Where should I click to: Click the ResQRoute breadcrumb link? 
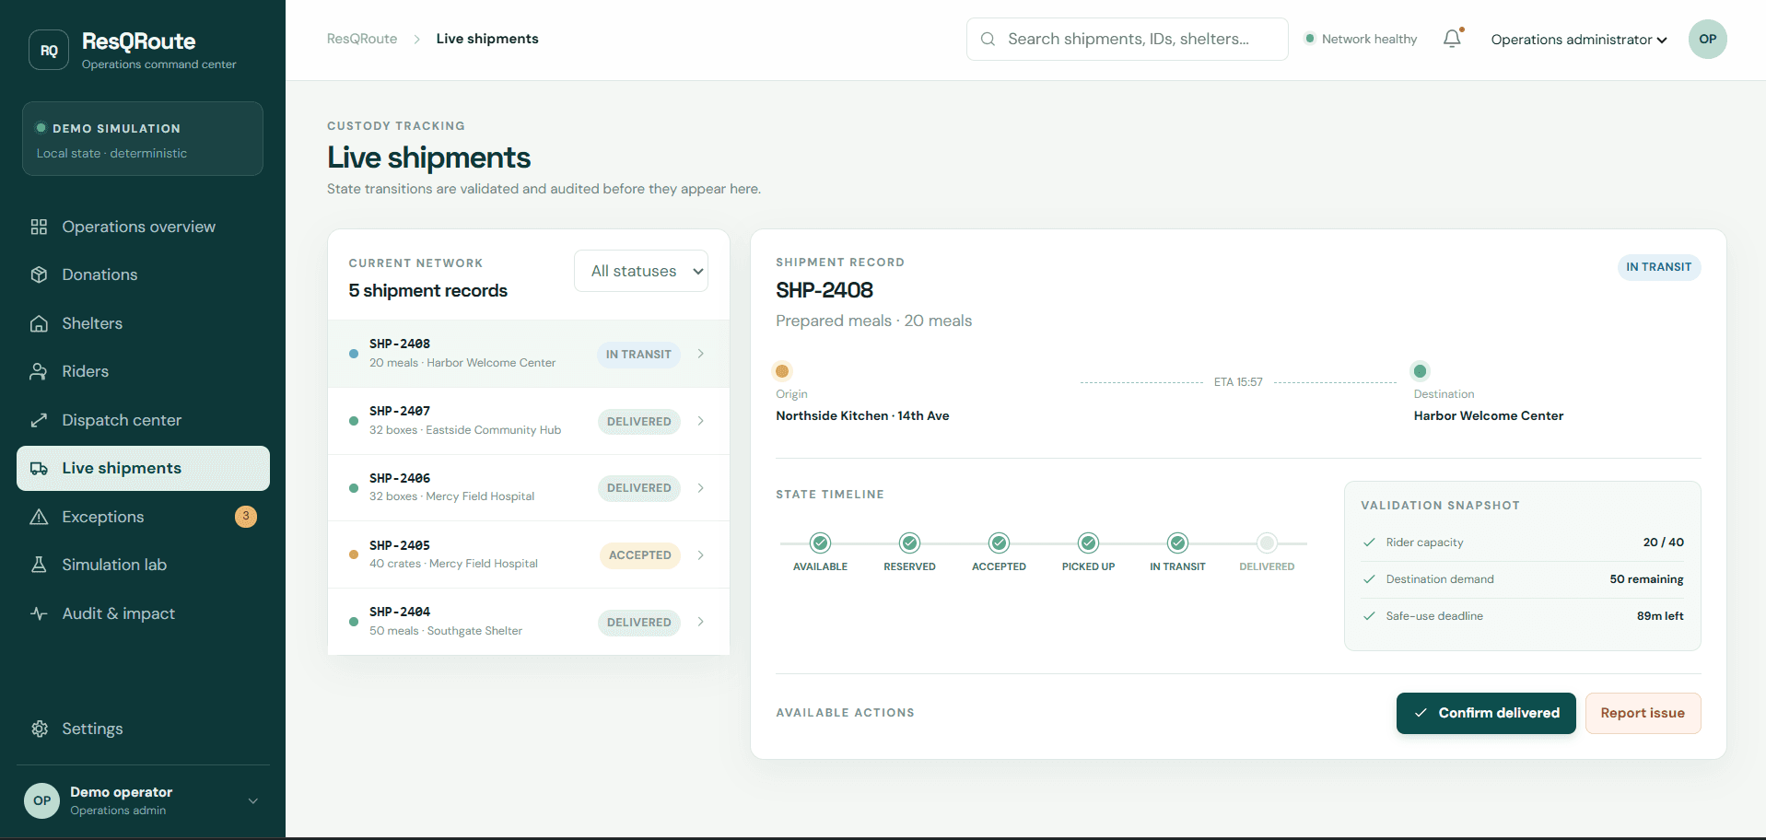[362, 39]
